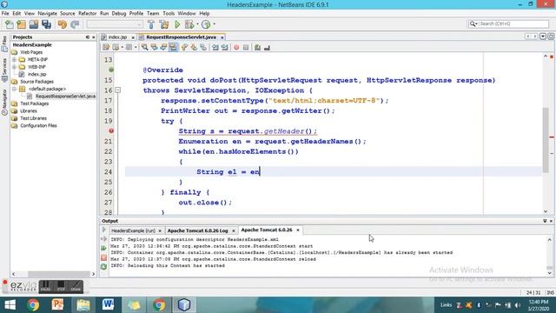Viewport: 556px width, 313px height.
Task: Click the Debug Main Project icon
Action: [x=189, y=24]
